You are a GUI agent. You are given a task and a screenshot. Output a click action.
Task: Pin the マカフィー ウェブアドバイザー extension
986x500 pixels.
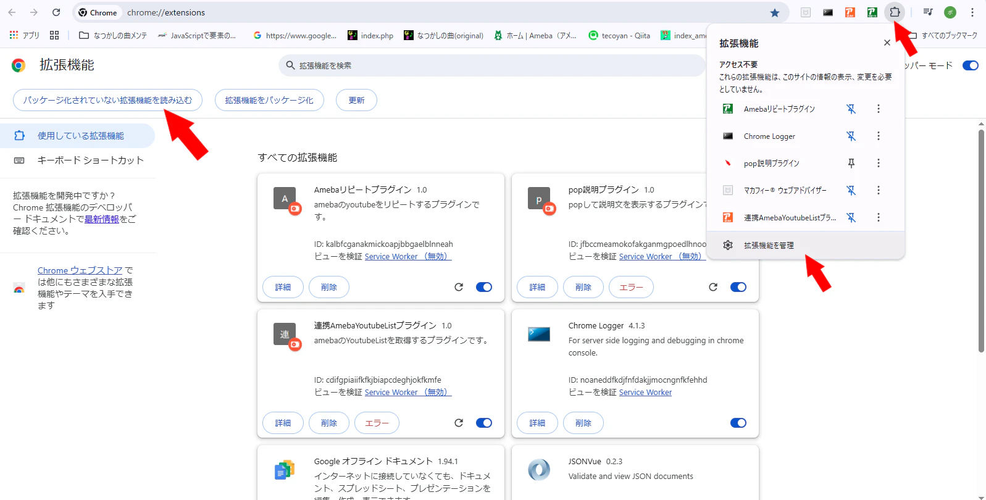(x=851, y=190)
